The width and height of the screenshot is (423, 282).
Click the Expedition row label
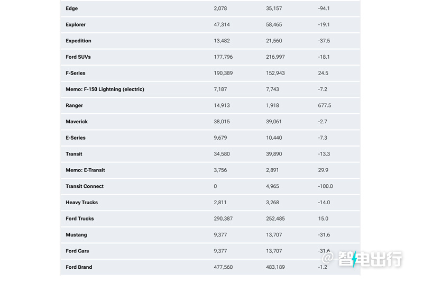(x=78, y=41)
